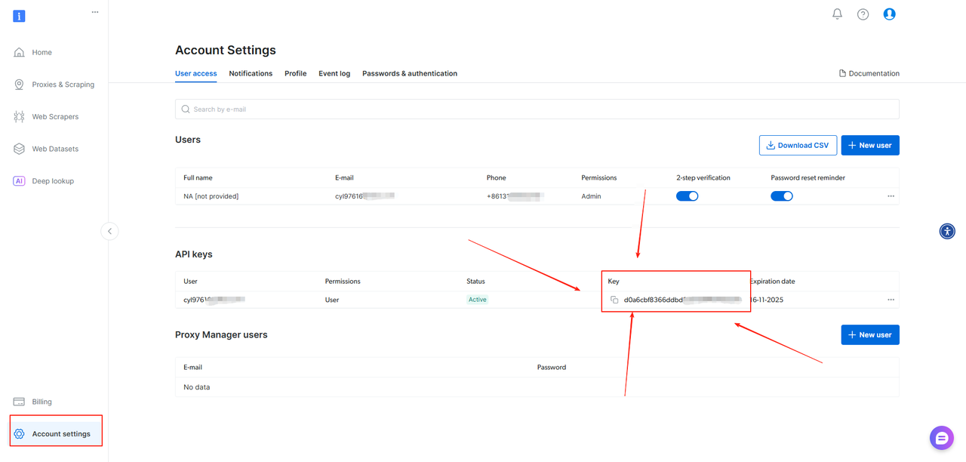The height and width of the screenshot is (462, 966).
Task: Click the Billing card icon
Action: pyautogui.click(x=19, y=402)
